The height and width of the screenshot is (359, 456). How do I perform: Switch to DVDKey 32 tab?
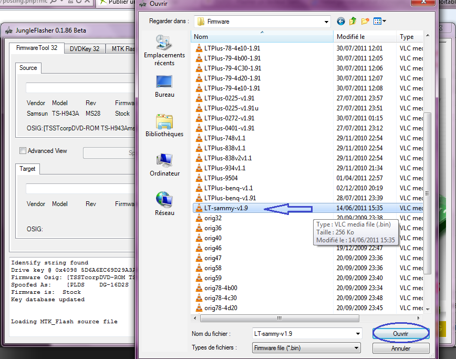click(85, 49)
